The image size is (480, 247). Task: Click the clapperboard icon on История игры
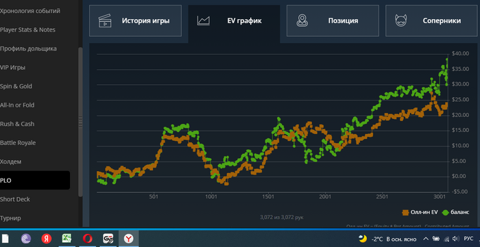(105, 21)
